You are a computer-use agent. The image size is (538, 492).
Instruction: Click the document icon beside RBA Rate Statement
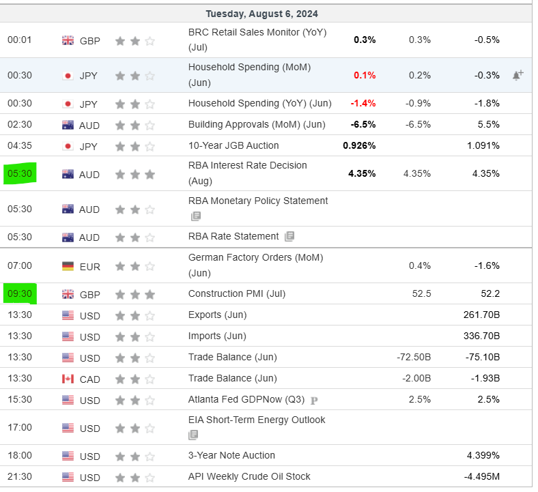pos(289,236)
